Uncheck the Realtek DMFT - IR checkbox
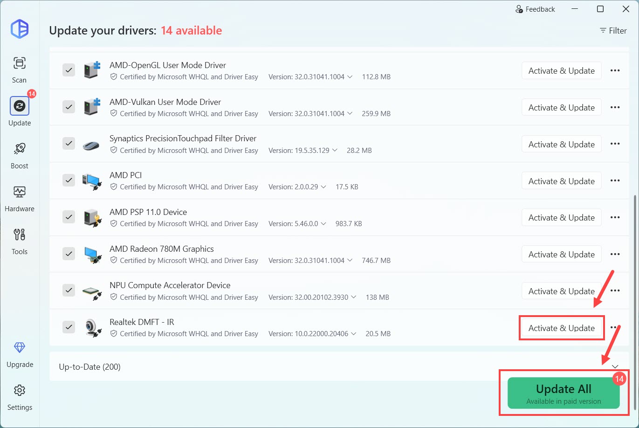 pos(69,327)
